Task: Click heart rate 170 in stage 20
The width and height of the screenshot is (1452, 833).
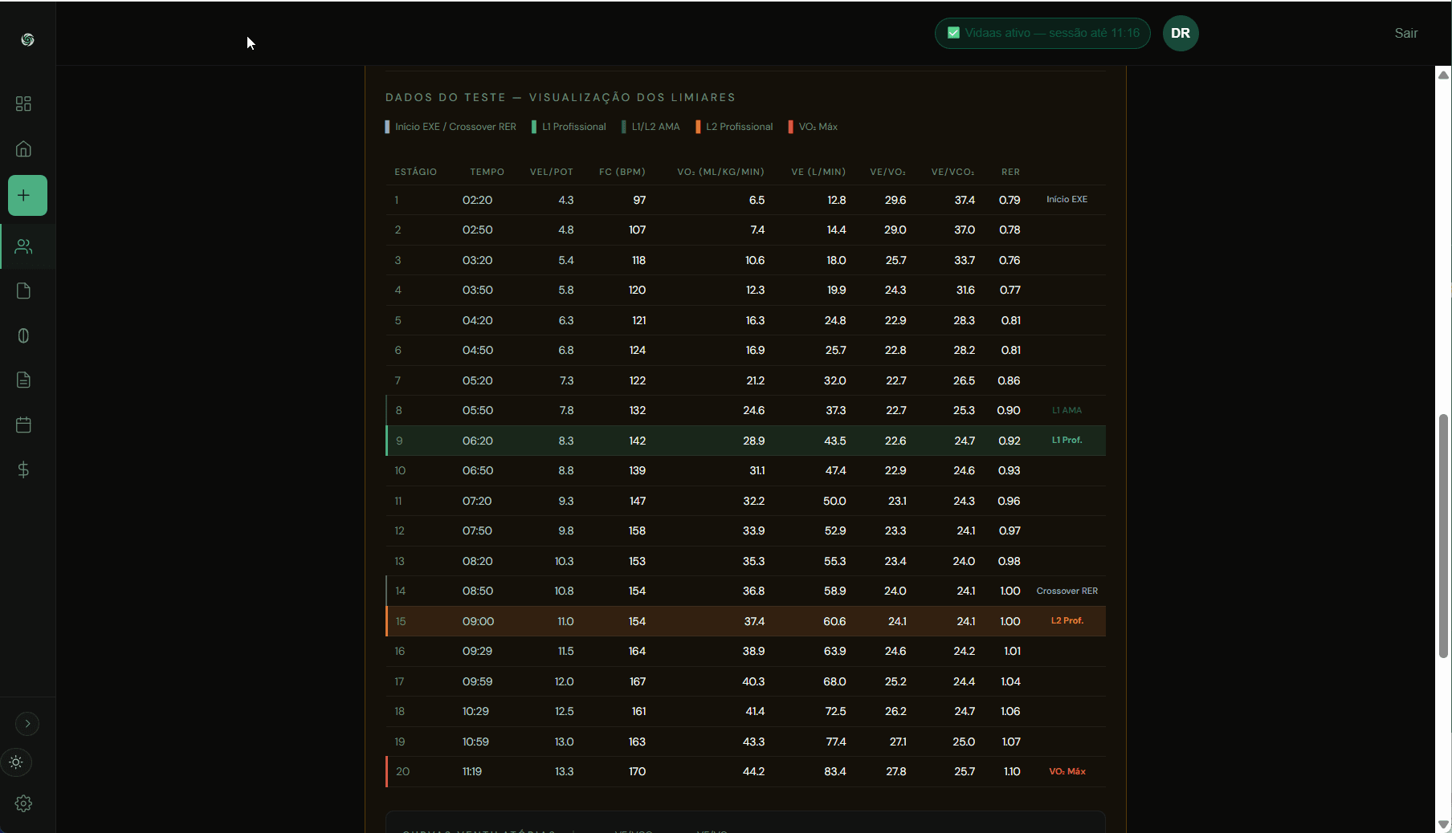Action: [x=637, y=771]
